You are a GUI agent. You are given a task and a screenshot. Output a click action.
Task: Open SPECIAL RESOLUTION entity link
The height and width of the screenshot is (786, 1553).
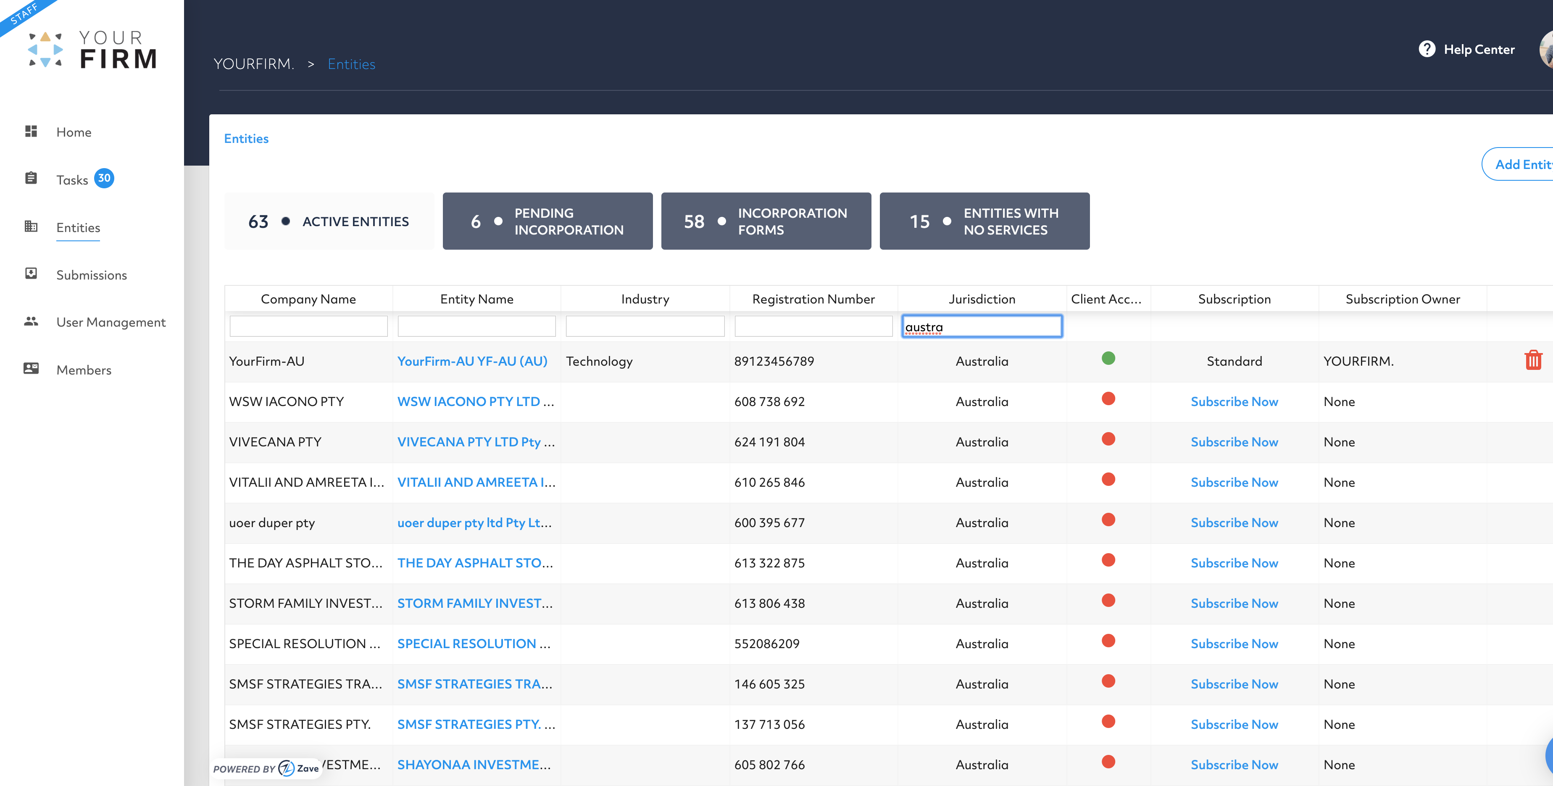click(474, 644)
